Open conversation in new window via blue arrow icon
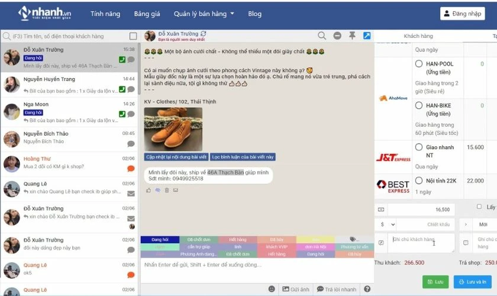 [x=367, y=36]
